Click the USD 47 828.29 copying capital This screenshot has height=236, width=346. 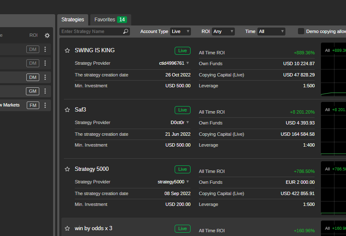pos(299,75)
